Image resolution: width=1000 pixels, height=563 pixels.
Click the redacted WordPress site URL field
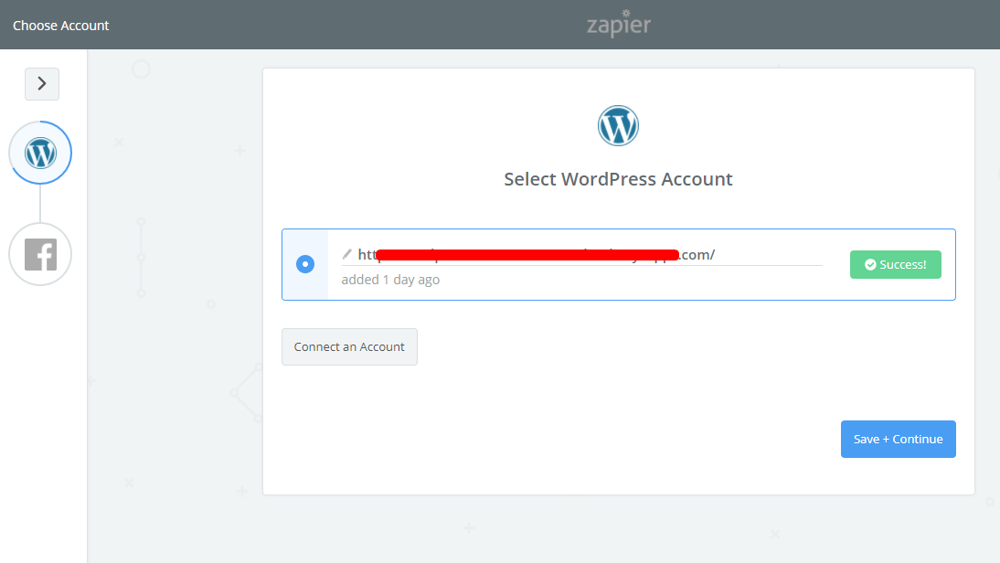pyautogui.click(x=535, y=254)
